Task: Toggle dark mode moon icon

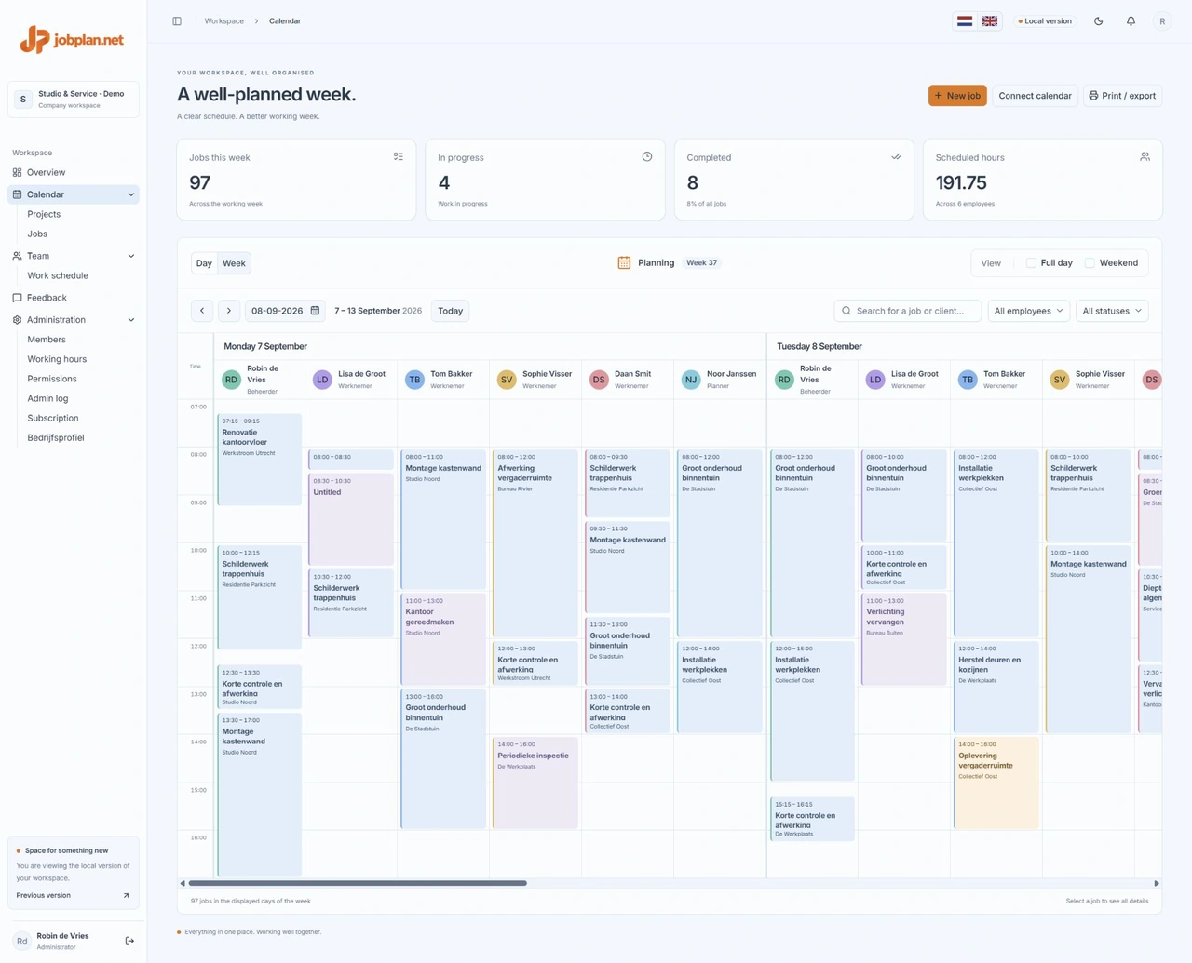Action: coord(1099,20)
